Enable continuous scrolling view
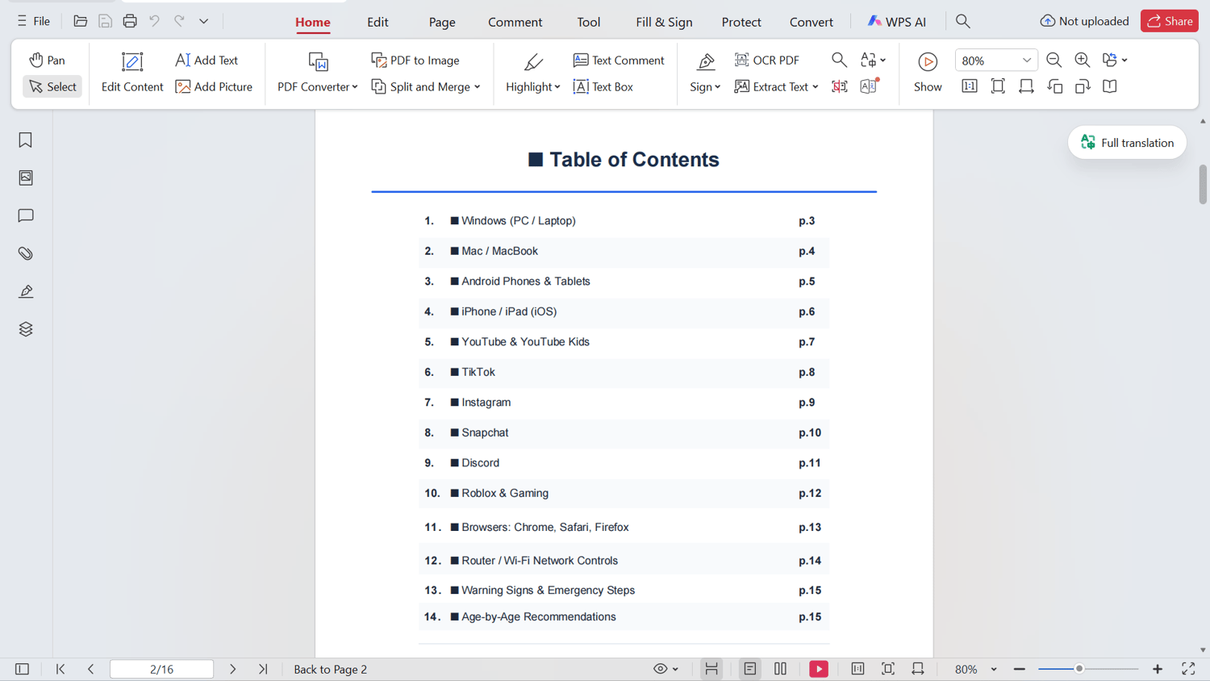The height and width of the screenshot is (681, 1210). pos(711,669)
